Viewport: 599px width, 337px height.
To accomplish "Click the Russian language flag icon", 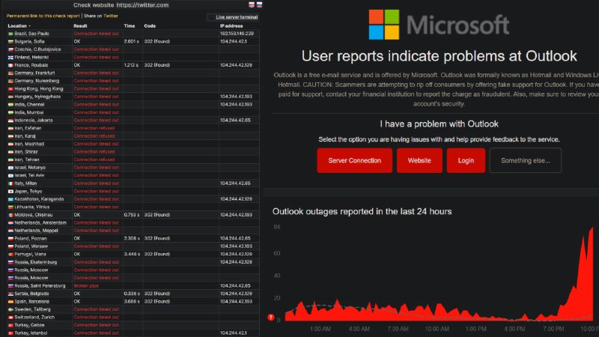I will click(259, 4).
